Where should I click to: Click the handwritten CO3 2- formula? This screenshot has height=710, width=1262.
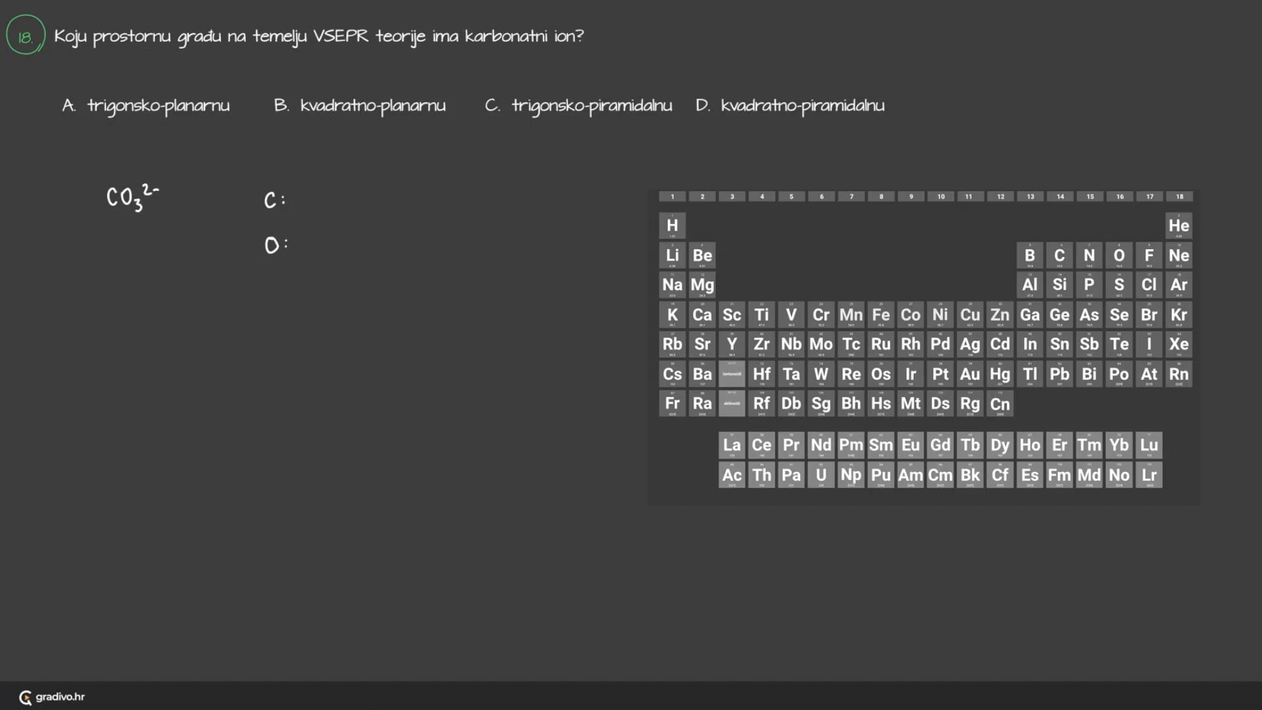pos(132,197)
